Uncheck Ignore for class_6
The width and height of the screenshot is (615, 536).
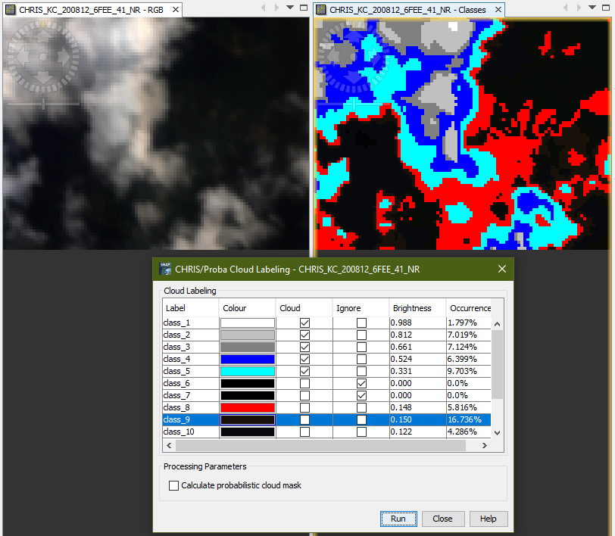pos(361,383)
